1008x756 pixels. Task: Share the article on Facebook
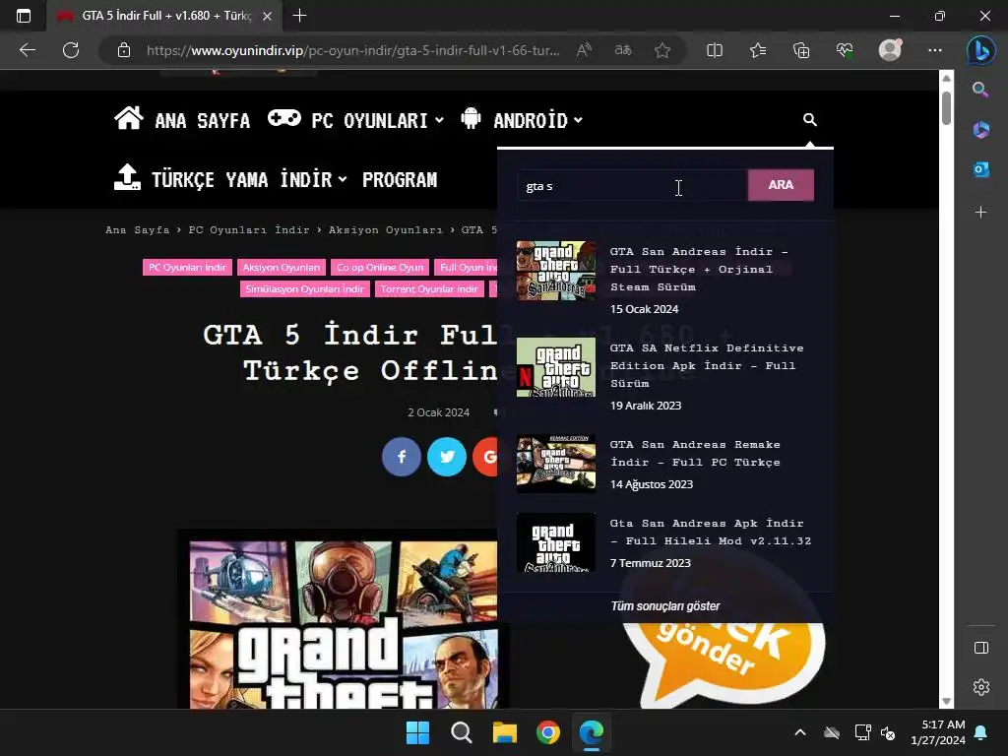(x=402, y=457)
